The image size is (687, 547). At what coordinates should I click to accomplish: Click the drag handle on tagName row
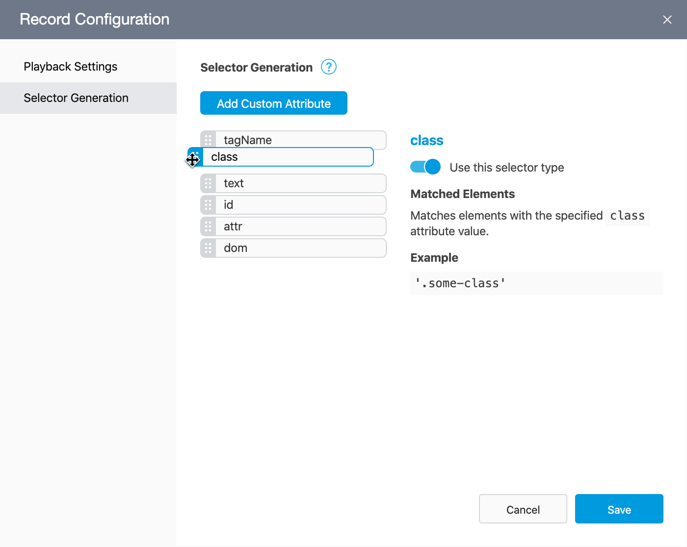[208, 140]
